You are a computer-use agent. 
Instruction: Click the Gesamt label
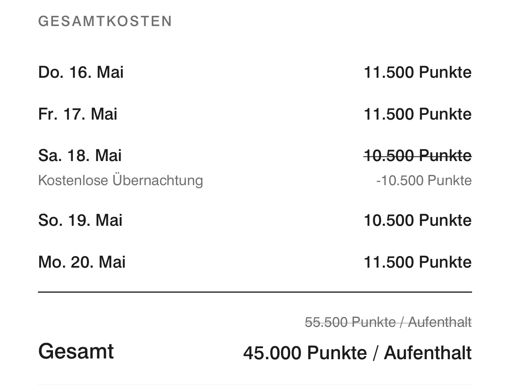[x=76, y=351]
